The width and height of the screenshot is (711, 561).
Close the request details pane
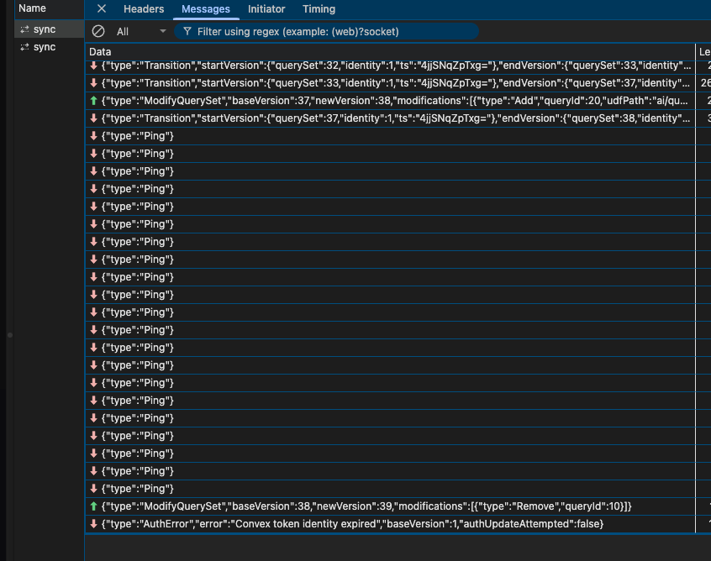102,8
